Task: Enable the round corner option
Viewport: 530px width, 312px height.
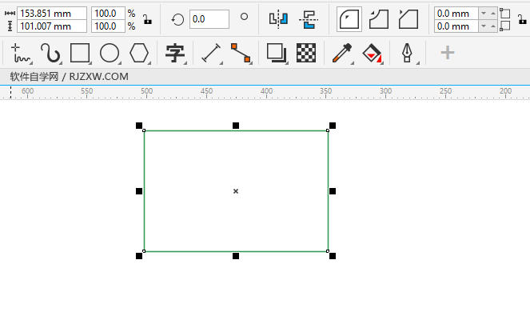Action: 349,19
